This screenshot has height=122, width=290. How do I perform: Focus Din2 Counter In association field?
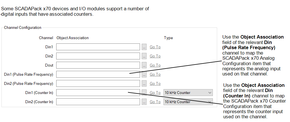click(98, 102)
